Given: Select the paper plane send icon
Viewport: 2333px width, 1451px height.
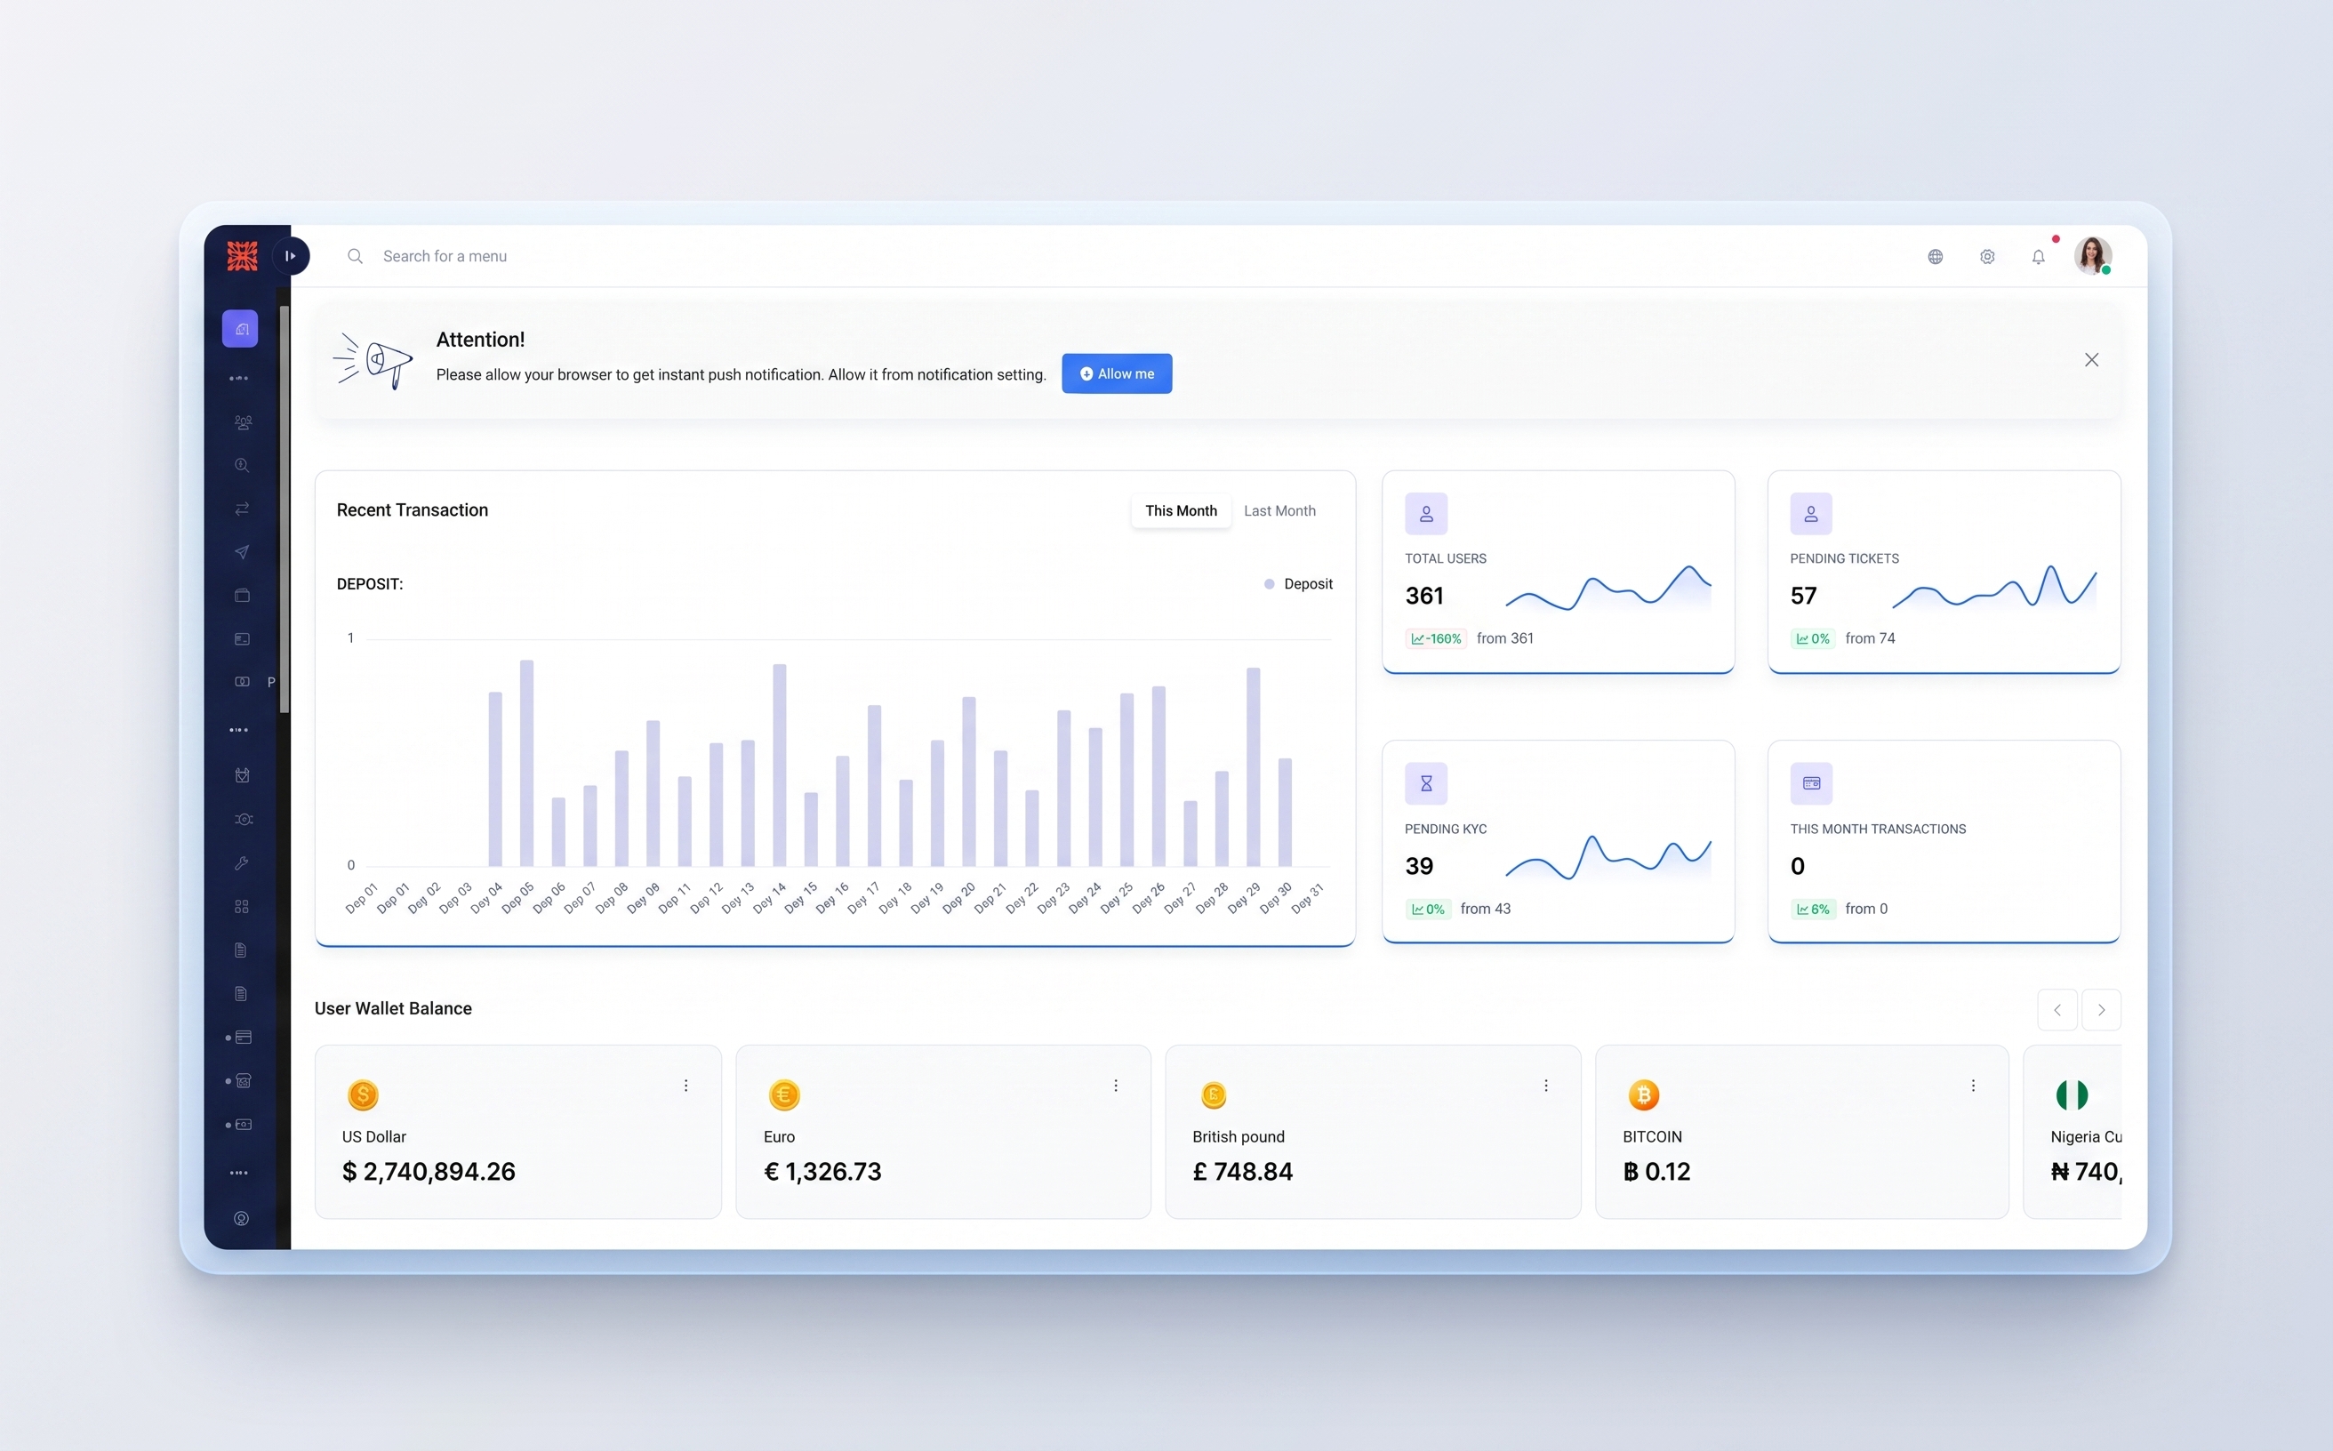Looking at the screenshot, I should [x=242, y=552].
